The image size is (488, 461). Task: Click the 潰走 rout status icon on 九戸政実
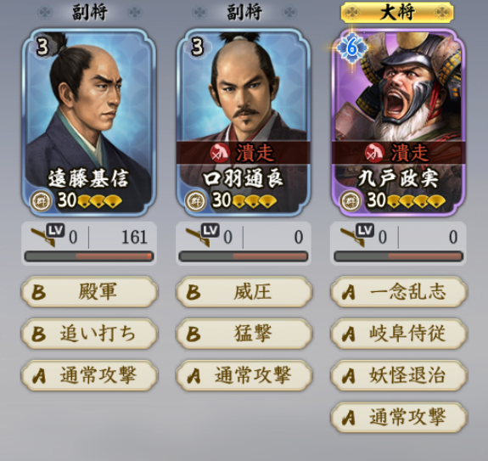(x=374, y=153)
